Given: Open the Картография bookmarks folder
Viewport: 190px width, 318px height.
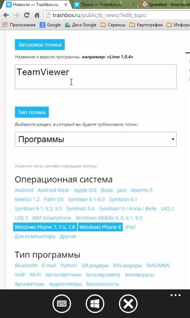Looking at the screenshot, I should pyautogui.click(x=146, y=25).
